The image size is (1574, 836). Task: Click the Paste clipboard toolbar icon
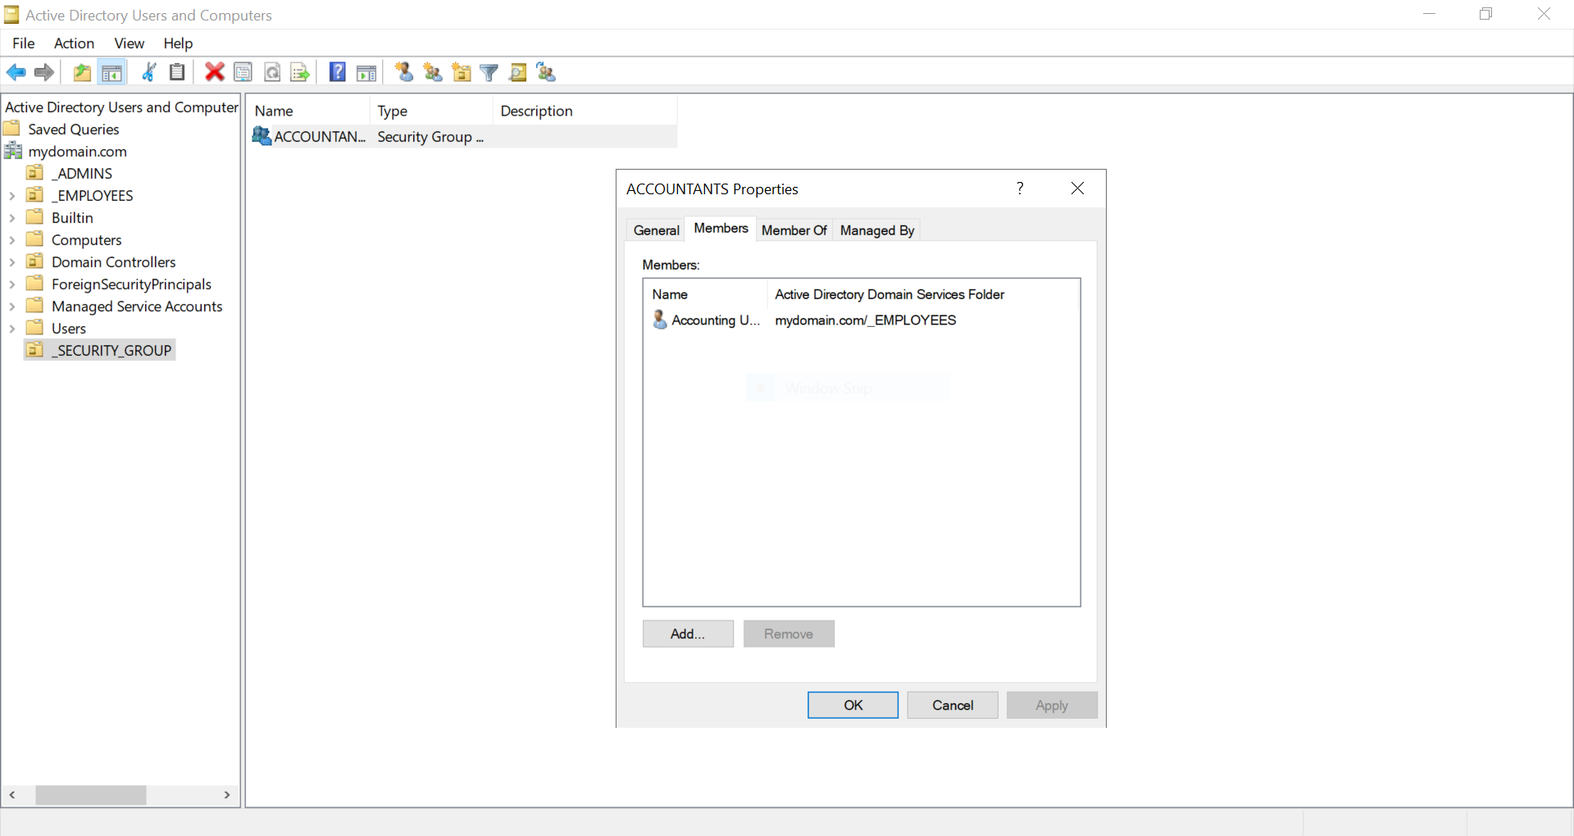coord(177,73)
